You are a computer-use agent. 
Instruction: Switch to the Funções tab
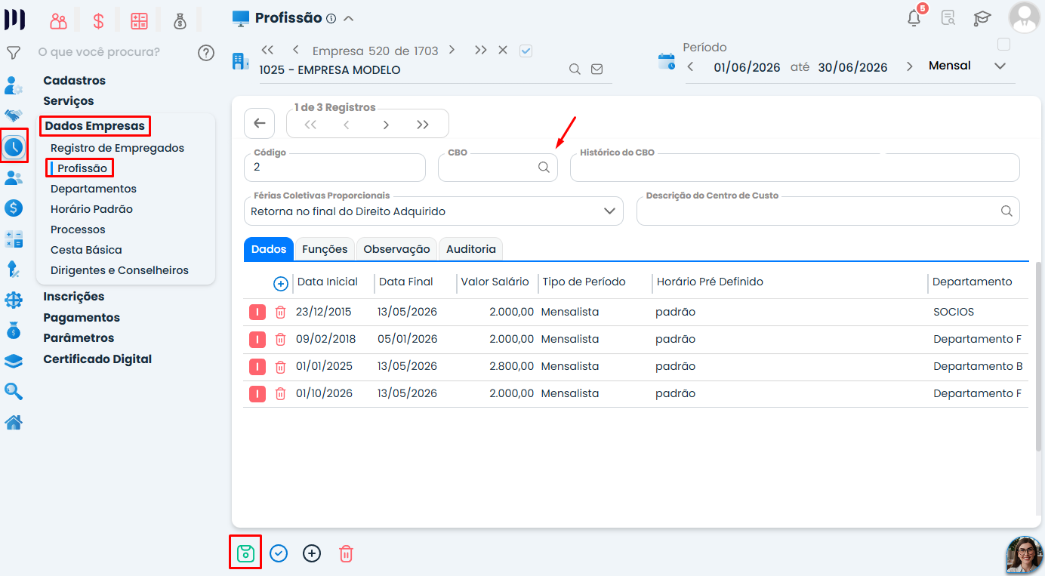(x=325, y=249)
